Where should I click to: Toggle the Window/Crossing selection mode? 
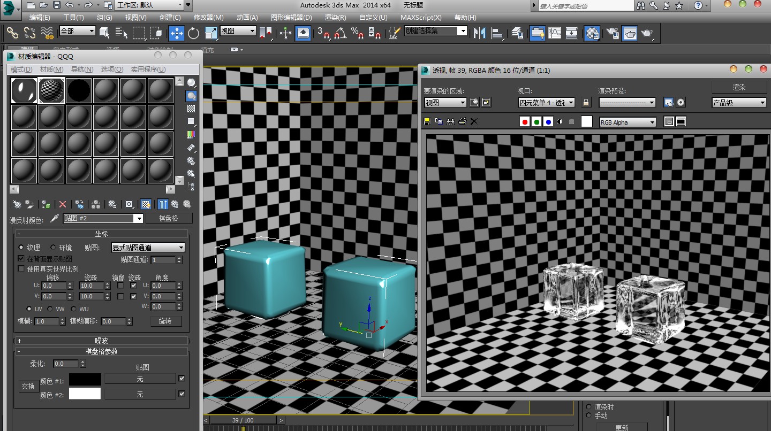coord(156,33)
